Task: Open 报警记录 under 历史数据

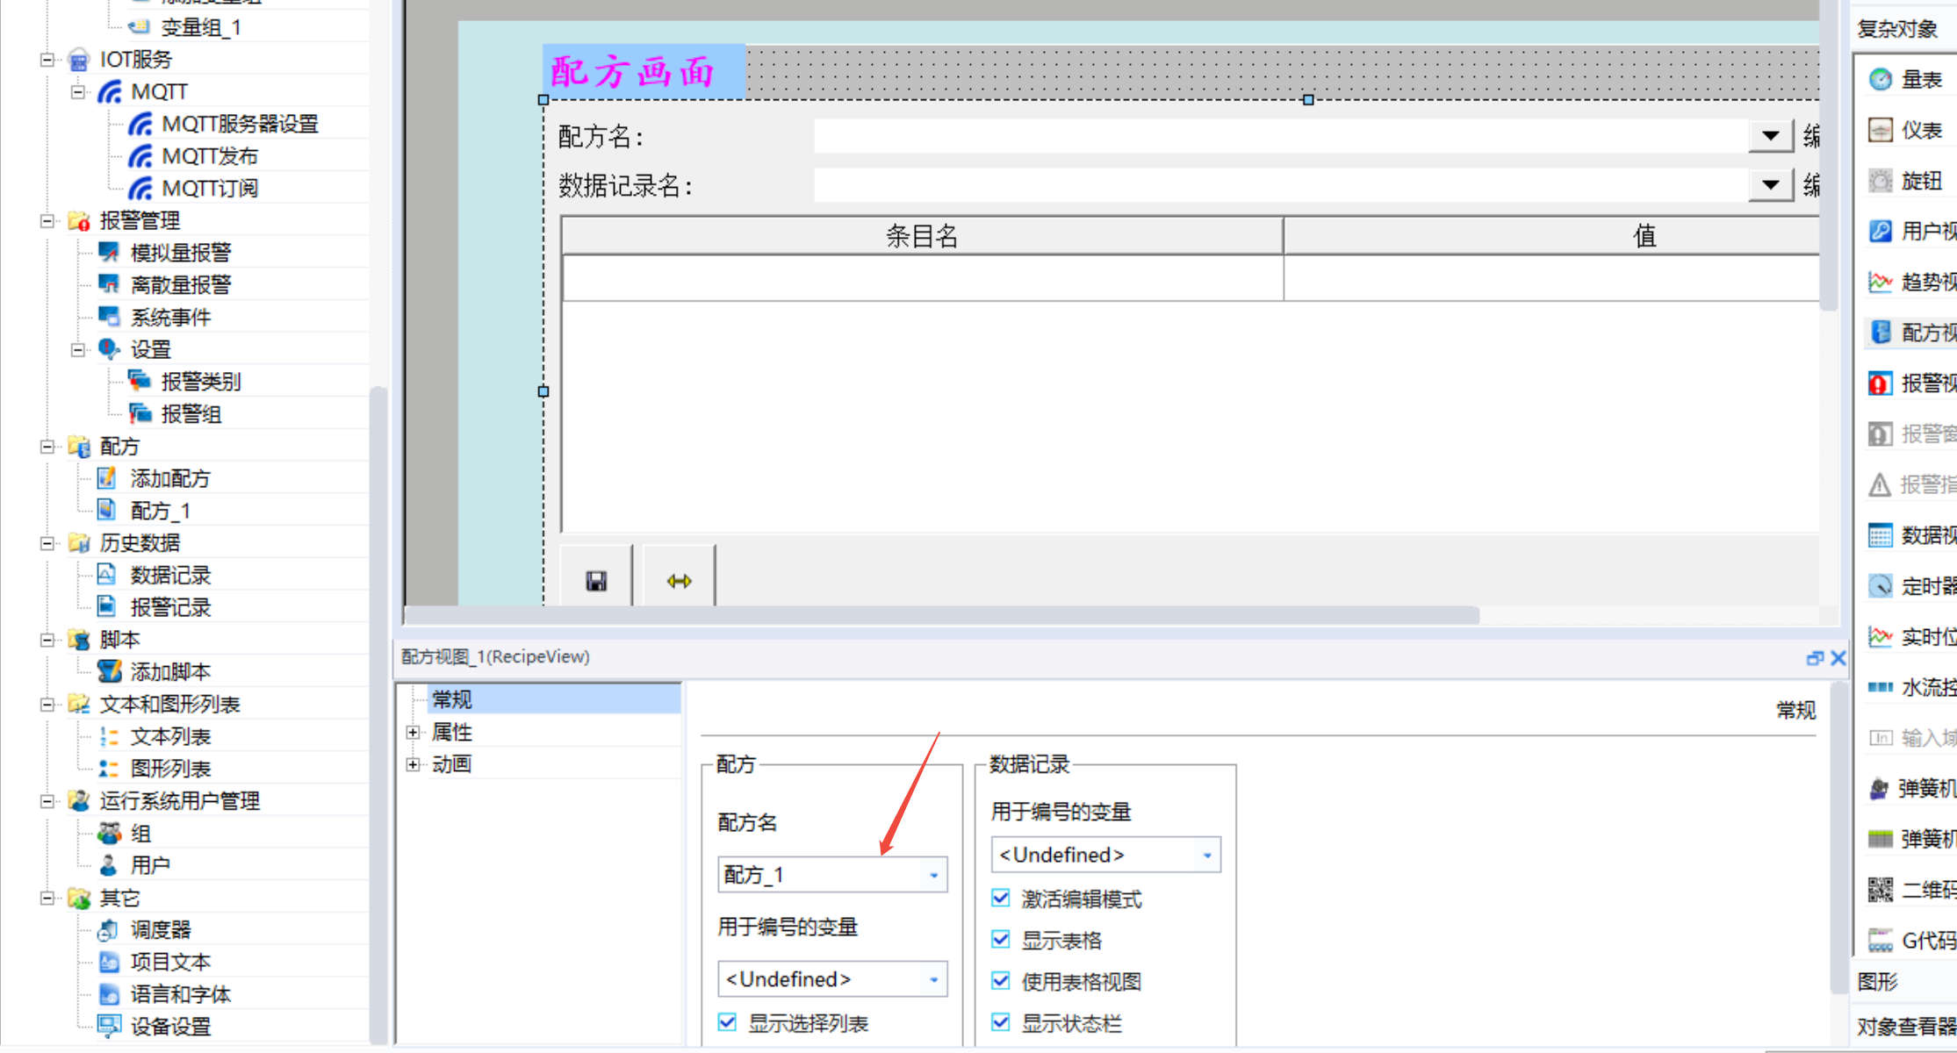Action: click(170, 607)
